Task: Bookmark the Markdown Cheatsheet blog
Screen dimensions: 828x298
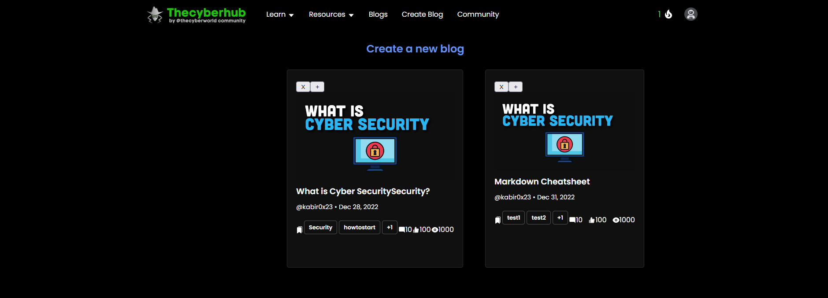Action: (498, 220)
